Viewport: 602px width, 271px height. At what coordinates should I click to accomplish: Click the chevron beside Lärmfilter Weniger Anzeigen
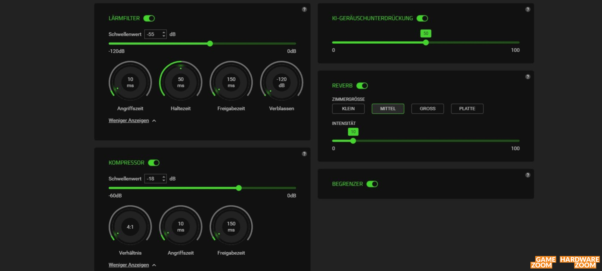[154, 121]
